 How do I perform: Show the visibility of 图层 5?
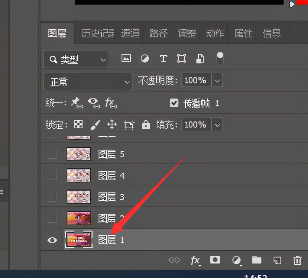tap(52, 154)
